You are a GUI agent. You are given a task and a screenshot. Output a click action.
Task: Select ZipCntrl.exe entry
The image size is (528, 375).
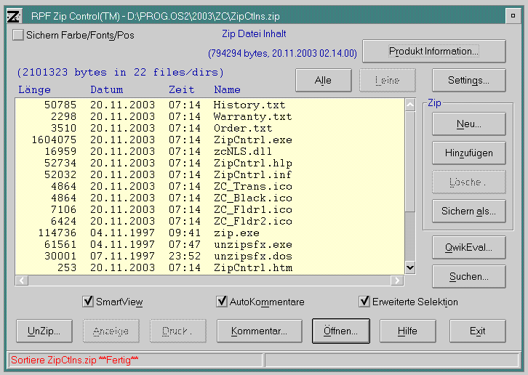[209, 140]
